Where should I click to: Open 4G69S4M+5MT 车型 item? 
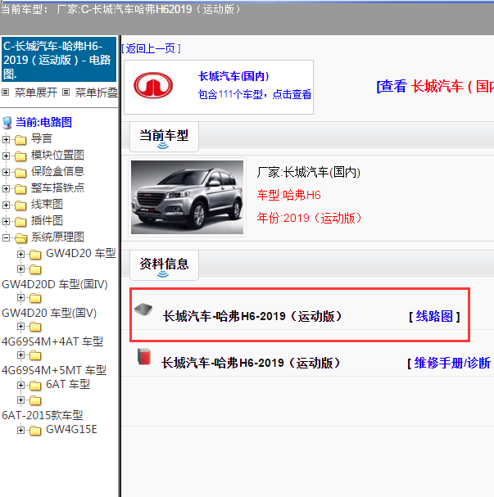pyautogui.click(x=54, y=370)
